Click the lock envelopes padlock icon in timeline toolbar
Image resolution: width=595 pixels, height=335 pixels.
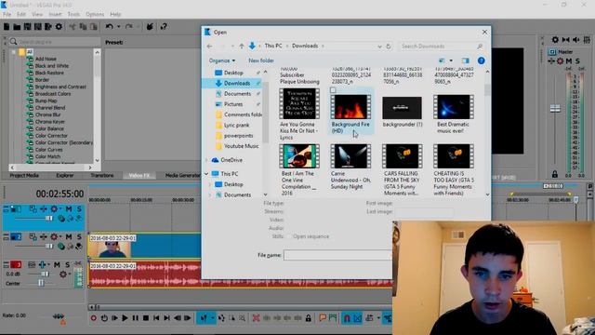(x=308, y=318)
